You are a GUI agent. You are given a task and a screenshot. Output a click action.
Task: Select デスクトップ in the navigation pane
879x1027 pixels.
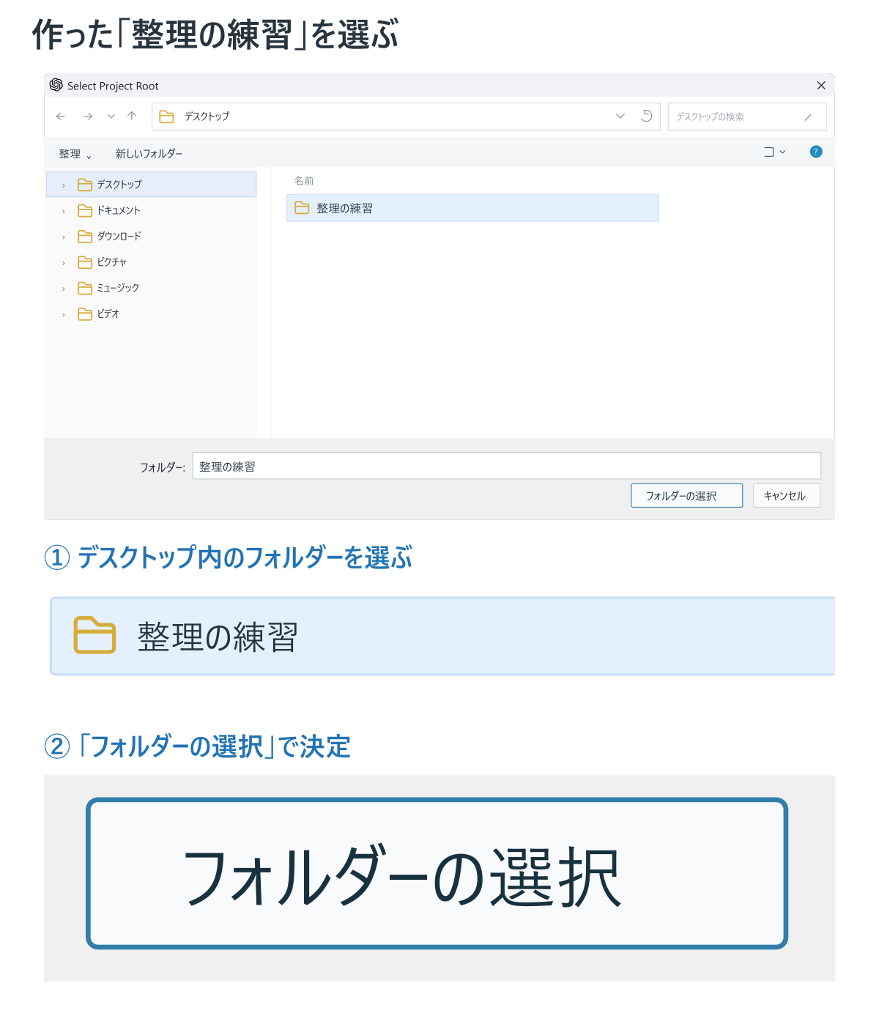[151, 185]
